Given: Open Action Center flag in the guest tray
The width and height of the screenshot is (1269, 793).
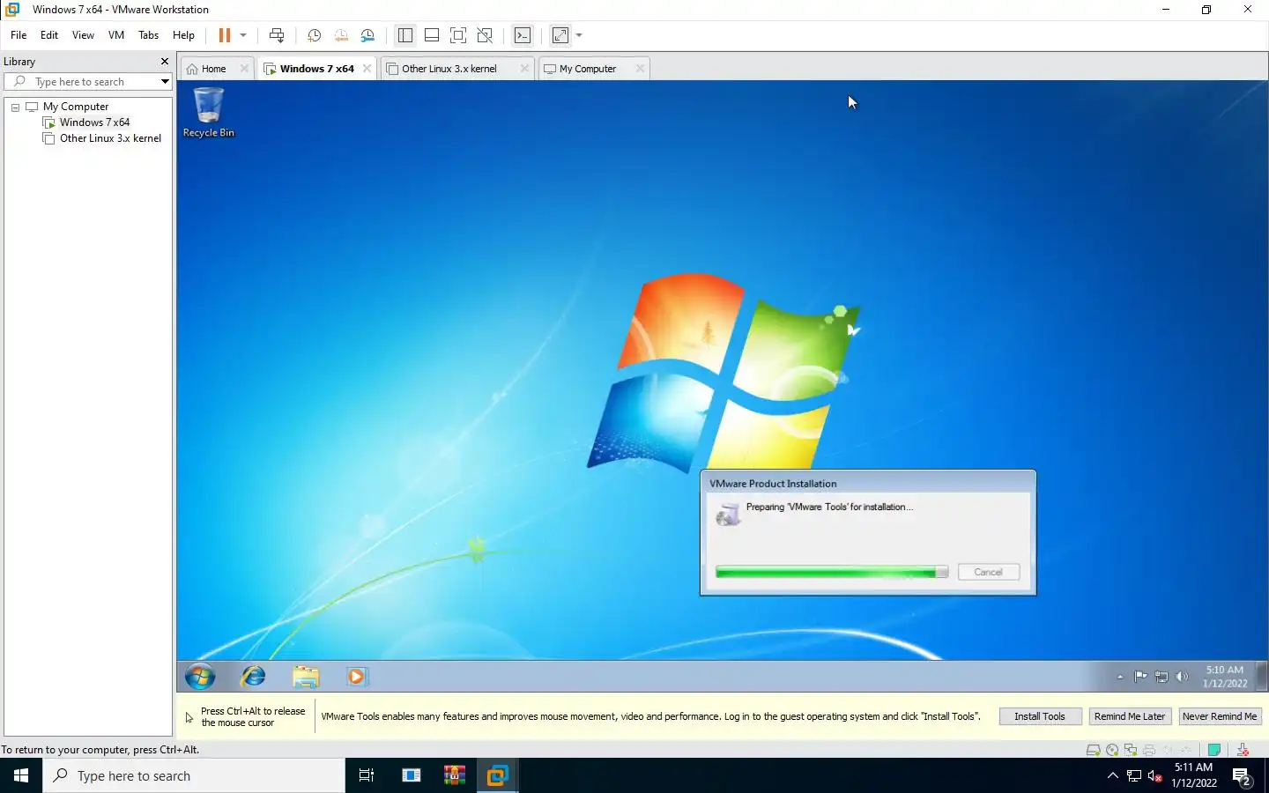Looking at the screenshot, I should click(1140, 677).
